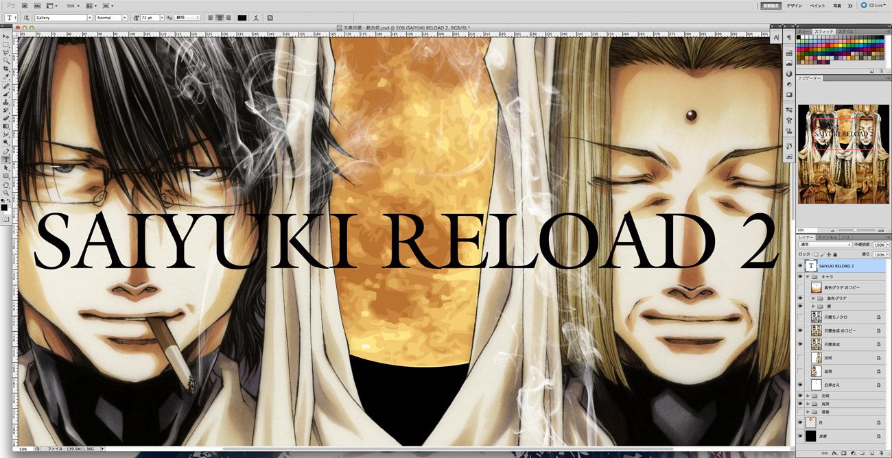892x458 pixels.
Task: Select the スウォッチ tab
Action: tap(824, 32)
